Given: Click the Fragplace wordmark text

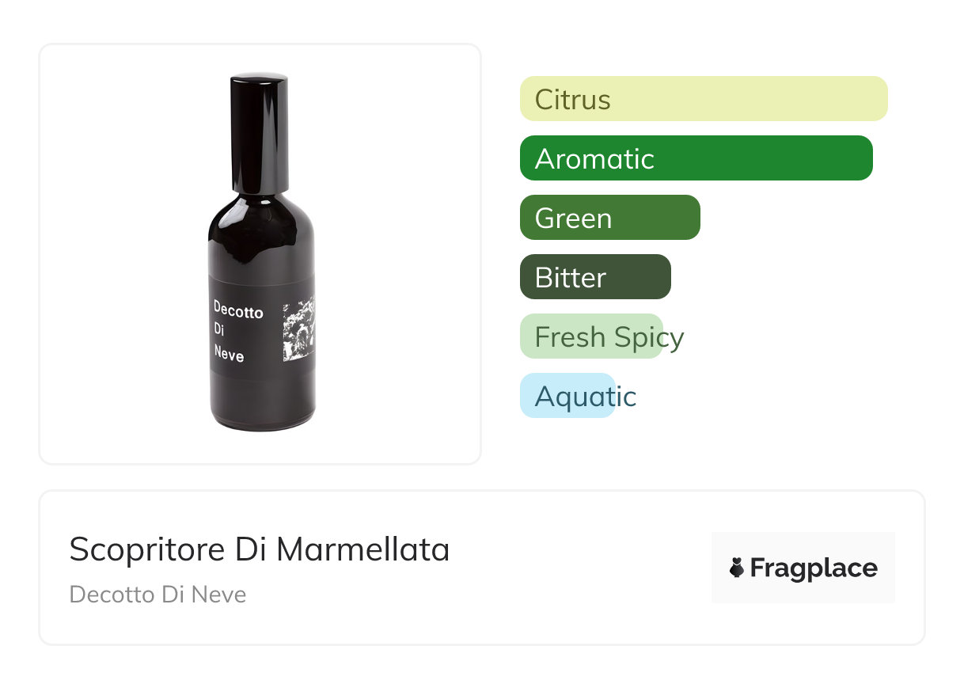Looking at the screenshot, I should [x=813, y=568].
